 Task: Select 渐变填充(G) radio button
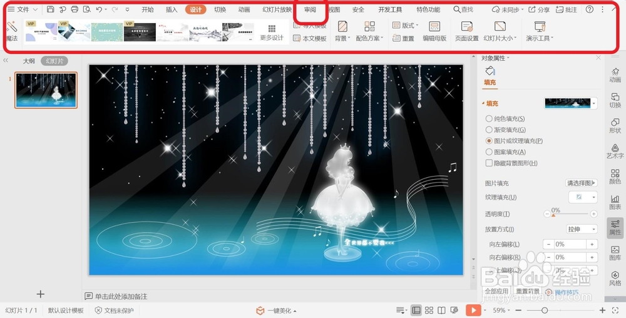pos(489,130)
